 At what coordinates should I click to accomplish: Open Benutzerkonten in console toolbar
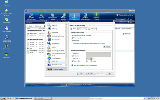(x=42, y=17)
